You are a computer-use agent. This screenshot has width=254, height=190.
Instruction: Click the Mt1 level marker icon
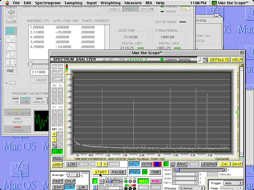54,140
